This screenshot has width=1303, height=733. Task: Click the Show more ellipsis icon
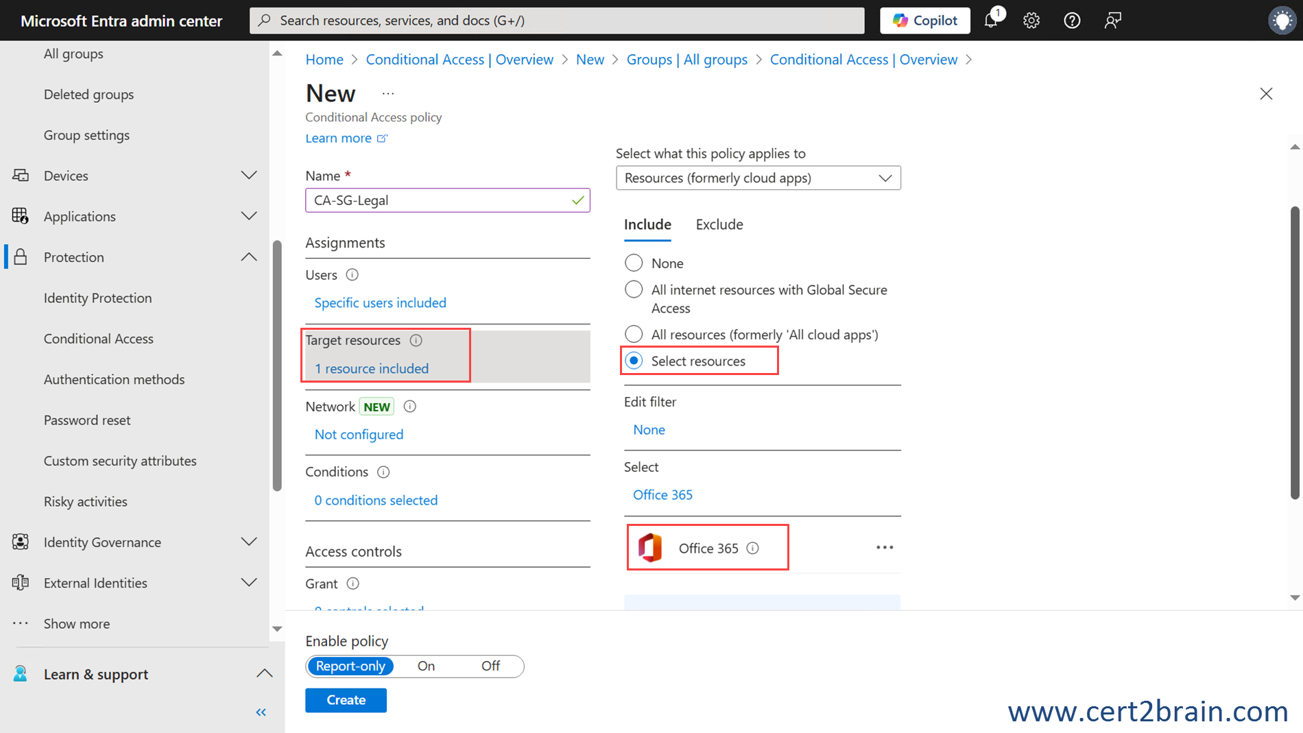tap(21, 623)
